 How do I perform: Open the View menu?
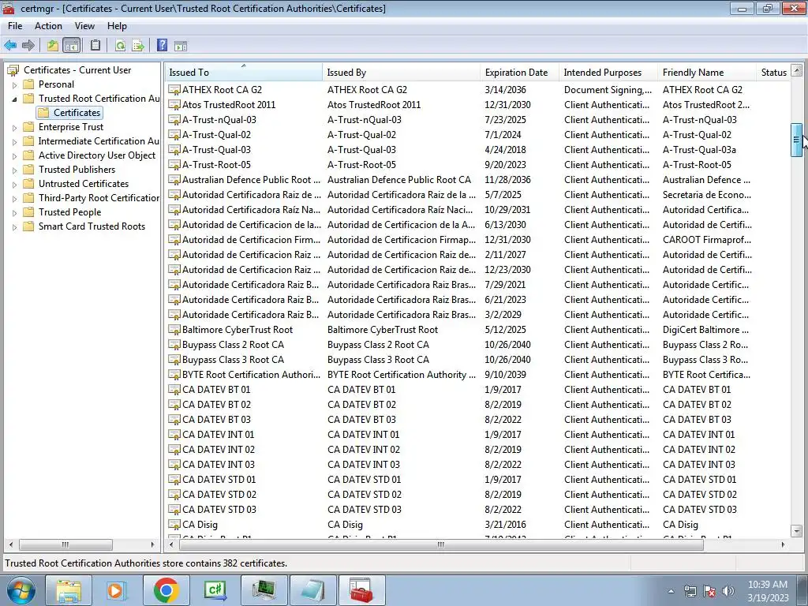point(84,26)
